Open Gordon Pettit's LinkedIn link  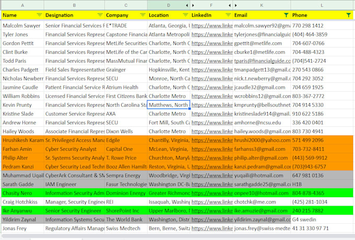pos(212,43)
